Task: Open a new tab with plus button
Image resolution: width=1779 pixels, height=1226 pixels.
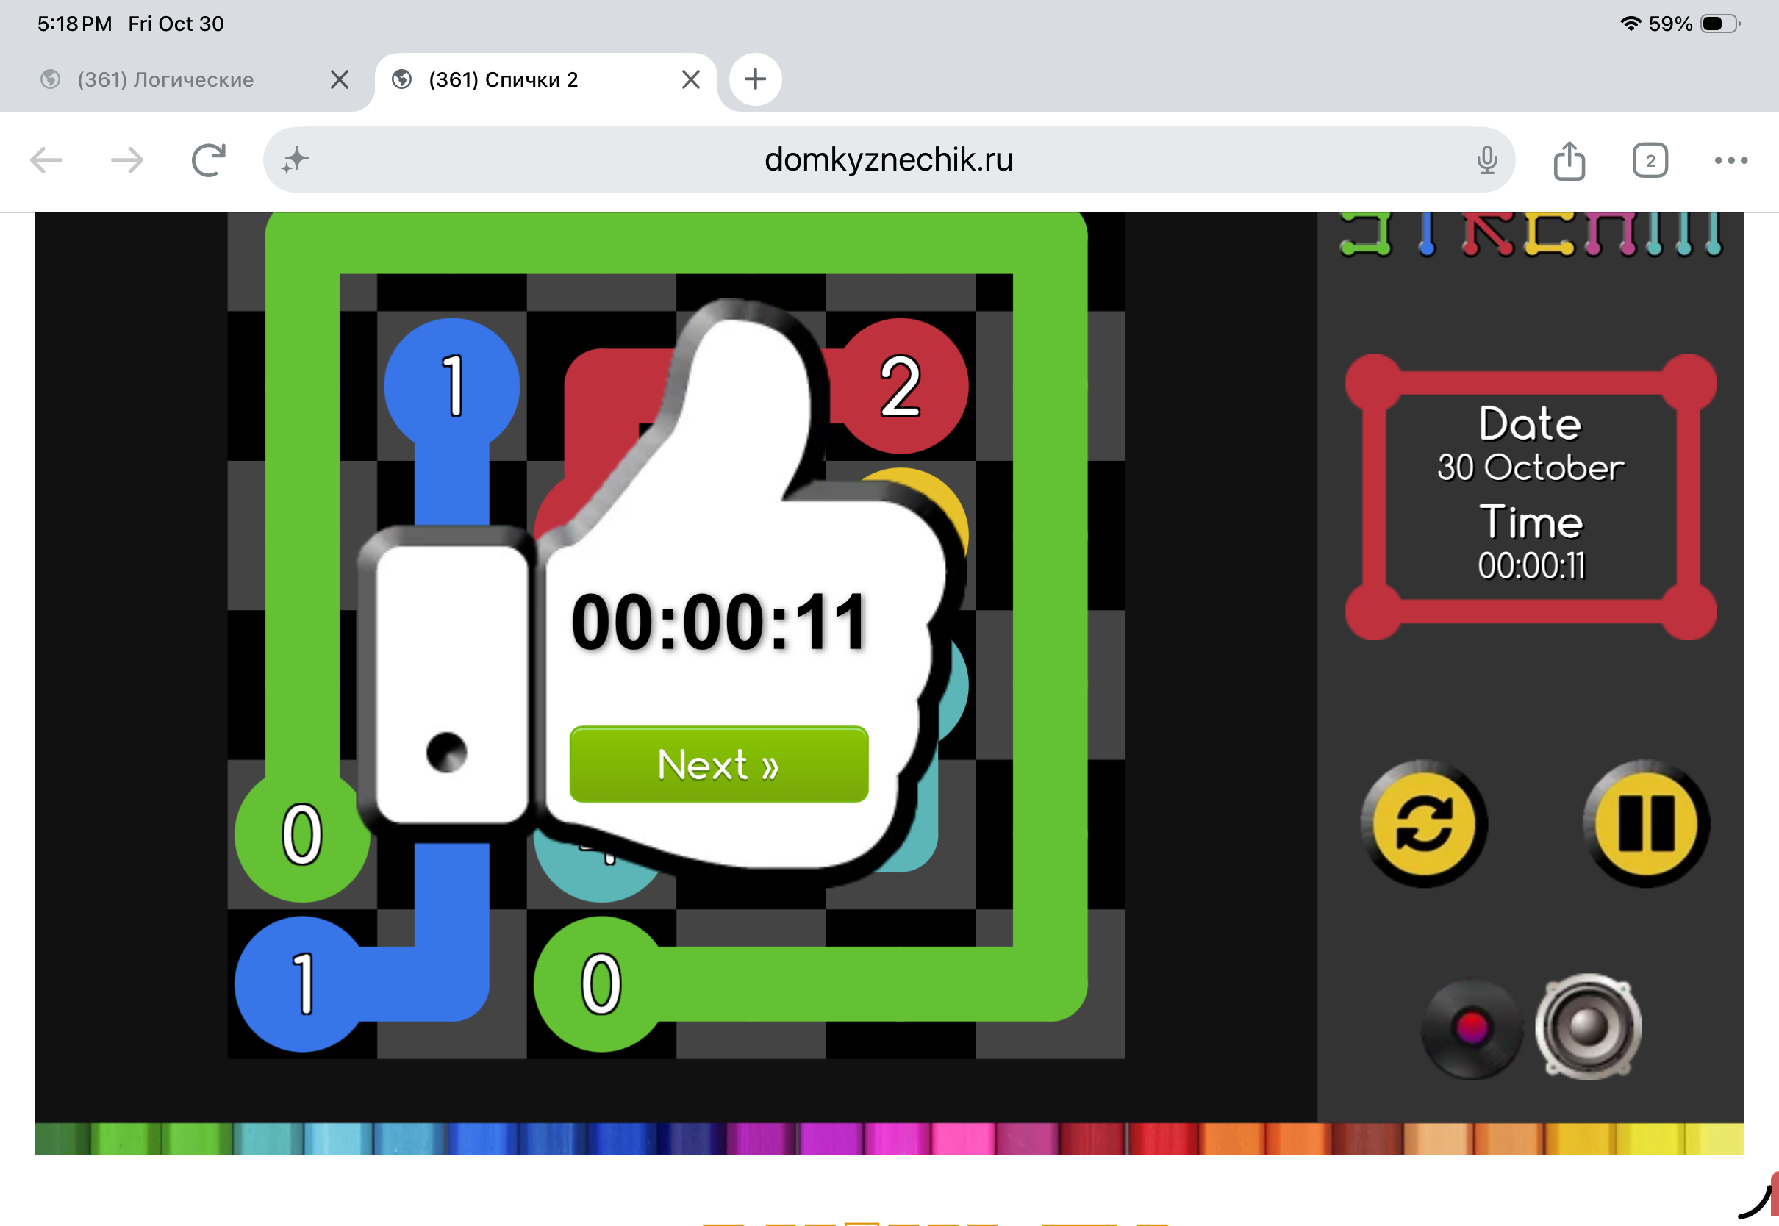Action: (x=755, y=79)
